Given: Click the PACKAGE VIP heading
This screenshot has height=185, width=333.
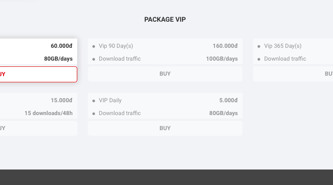Looking at the screenshot, I should pos(165,19).
